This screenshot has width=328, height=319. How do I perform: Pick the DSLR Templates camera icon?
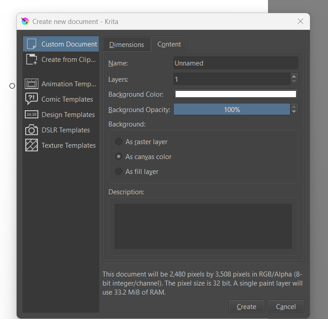coord(31,130)
